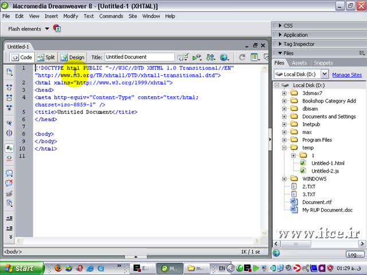Select the body tag in tag selector

[13, 252]
